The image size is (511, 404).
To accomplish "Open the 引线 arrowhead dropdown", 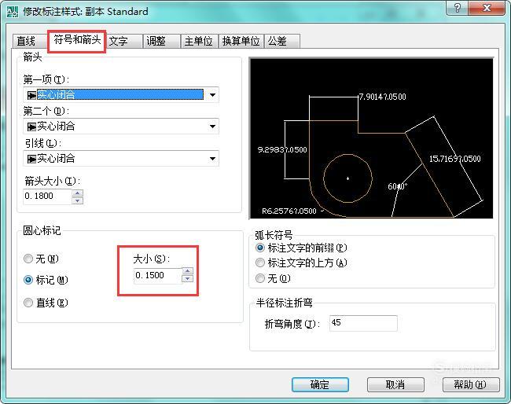I will coord(212,159).
